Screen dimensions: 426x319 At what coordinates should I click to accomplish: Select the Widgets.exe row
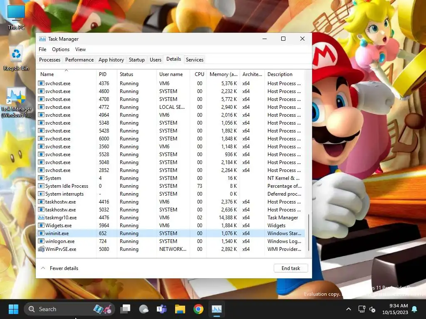[171, 226]
